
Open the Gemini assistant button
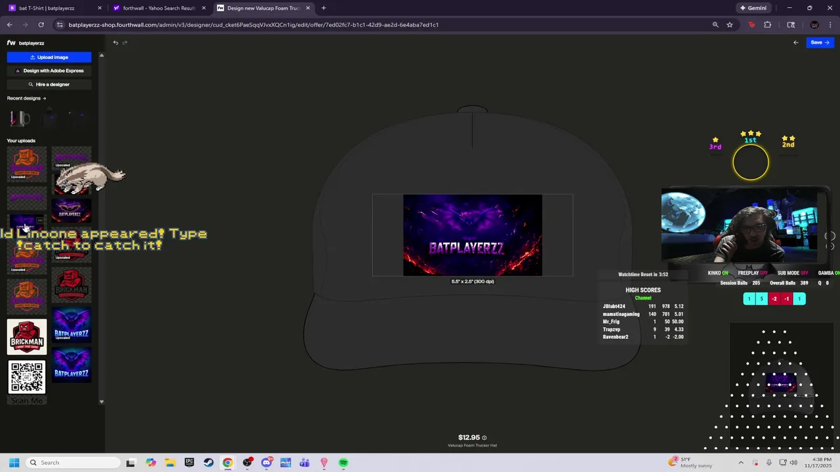[753, 8]
